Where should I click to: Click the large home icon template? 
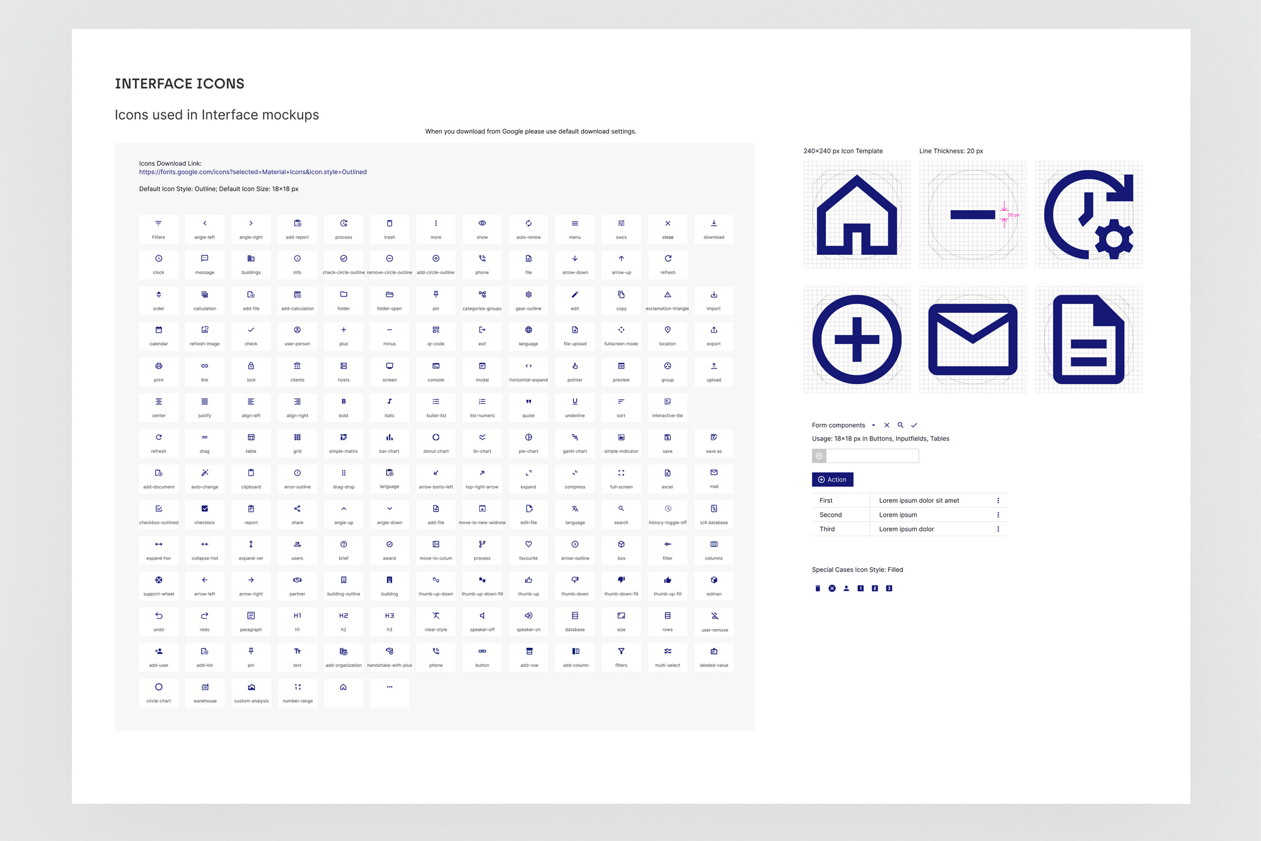pos(856,215)
